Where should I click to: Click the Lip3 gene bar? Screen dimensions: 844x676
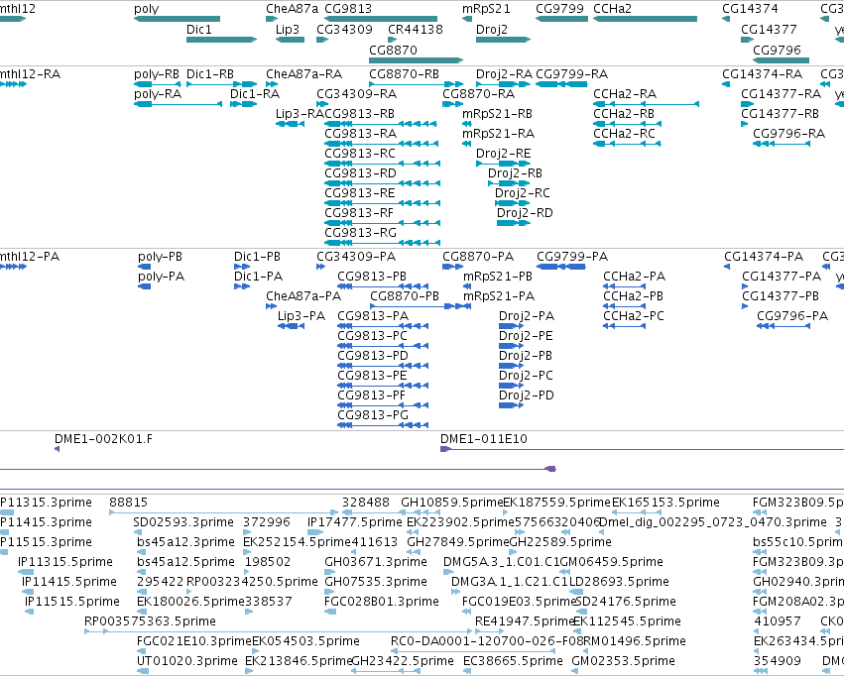(291, 40)
